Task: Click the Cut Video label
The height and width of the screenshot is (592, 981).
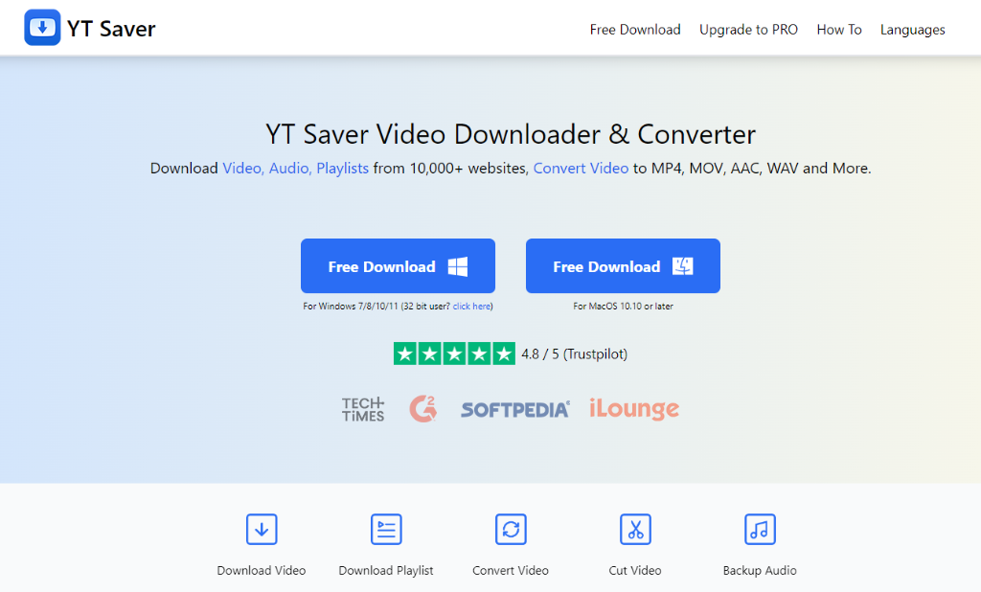Action: tap(635, 571)
